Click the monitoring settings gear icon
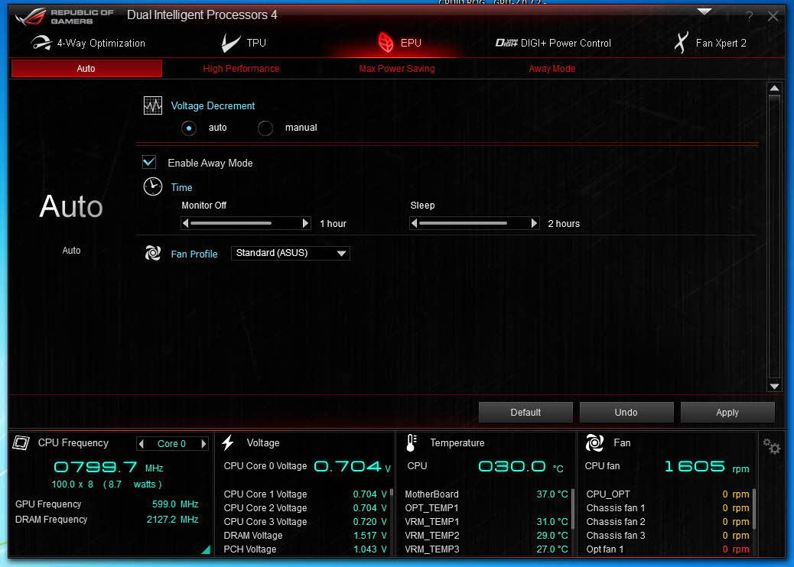This screenshot has height=567, width=794. (x=771, y=446)
